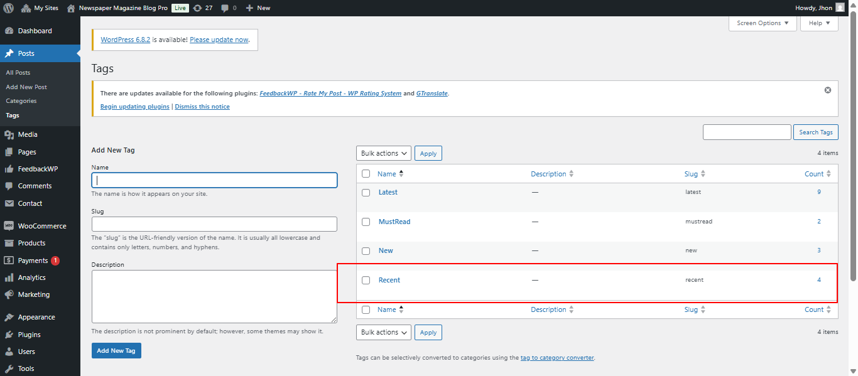
Task: Open the Users sidebar icon
Action: point(9,352)
